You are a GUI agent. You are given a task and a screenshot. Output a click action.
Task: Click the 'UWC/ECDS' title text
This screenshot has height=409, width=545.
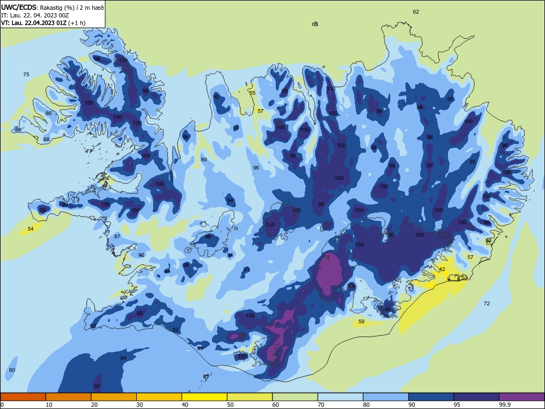[19, 7]
